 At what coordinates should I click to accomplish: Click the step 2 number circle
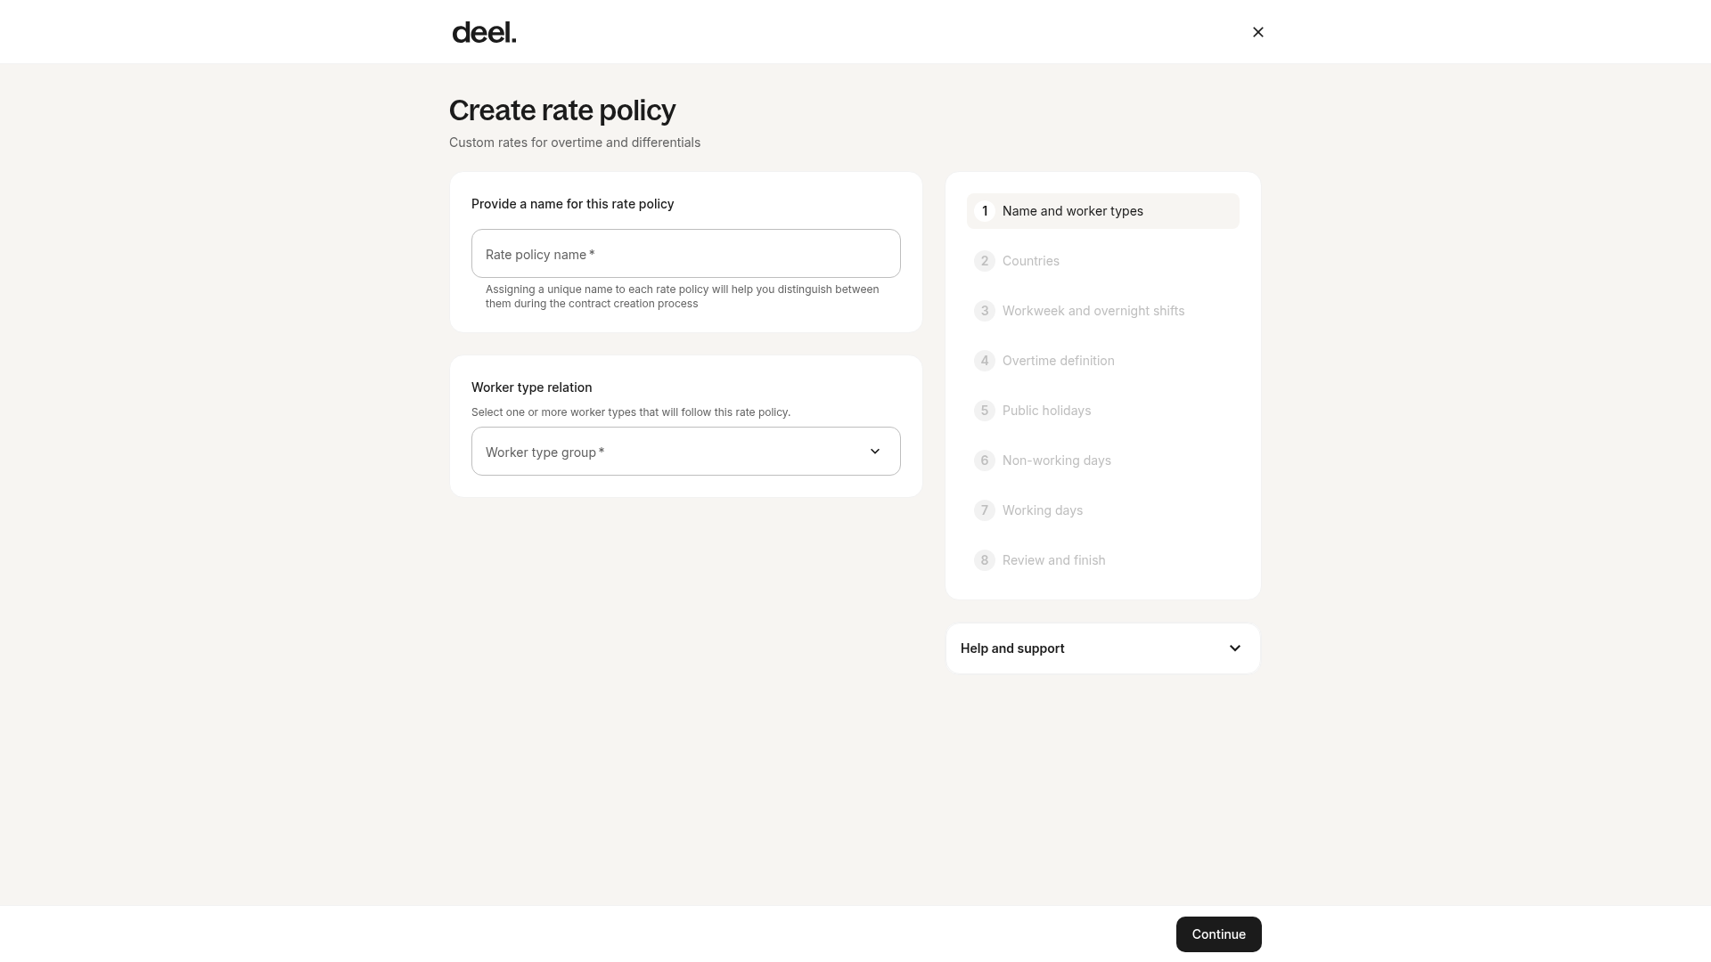[x=984, y=261]
